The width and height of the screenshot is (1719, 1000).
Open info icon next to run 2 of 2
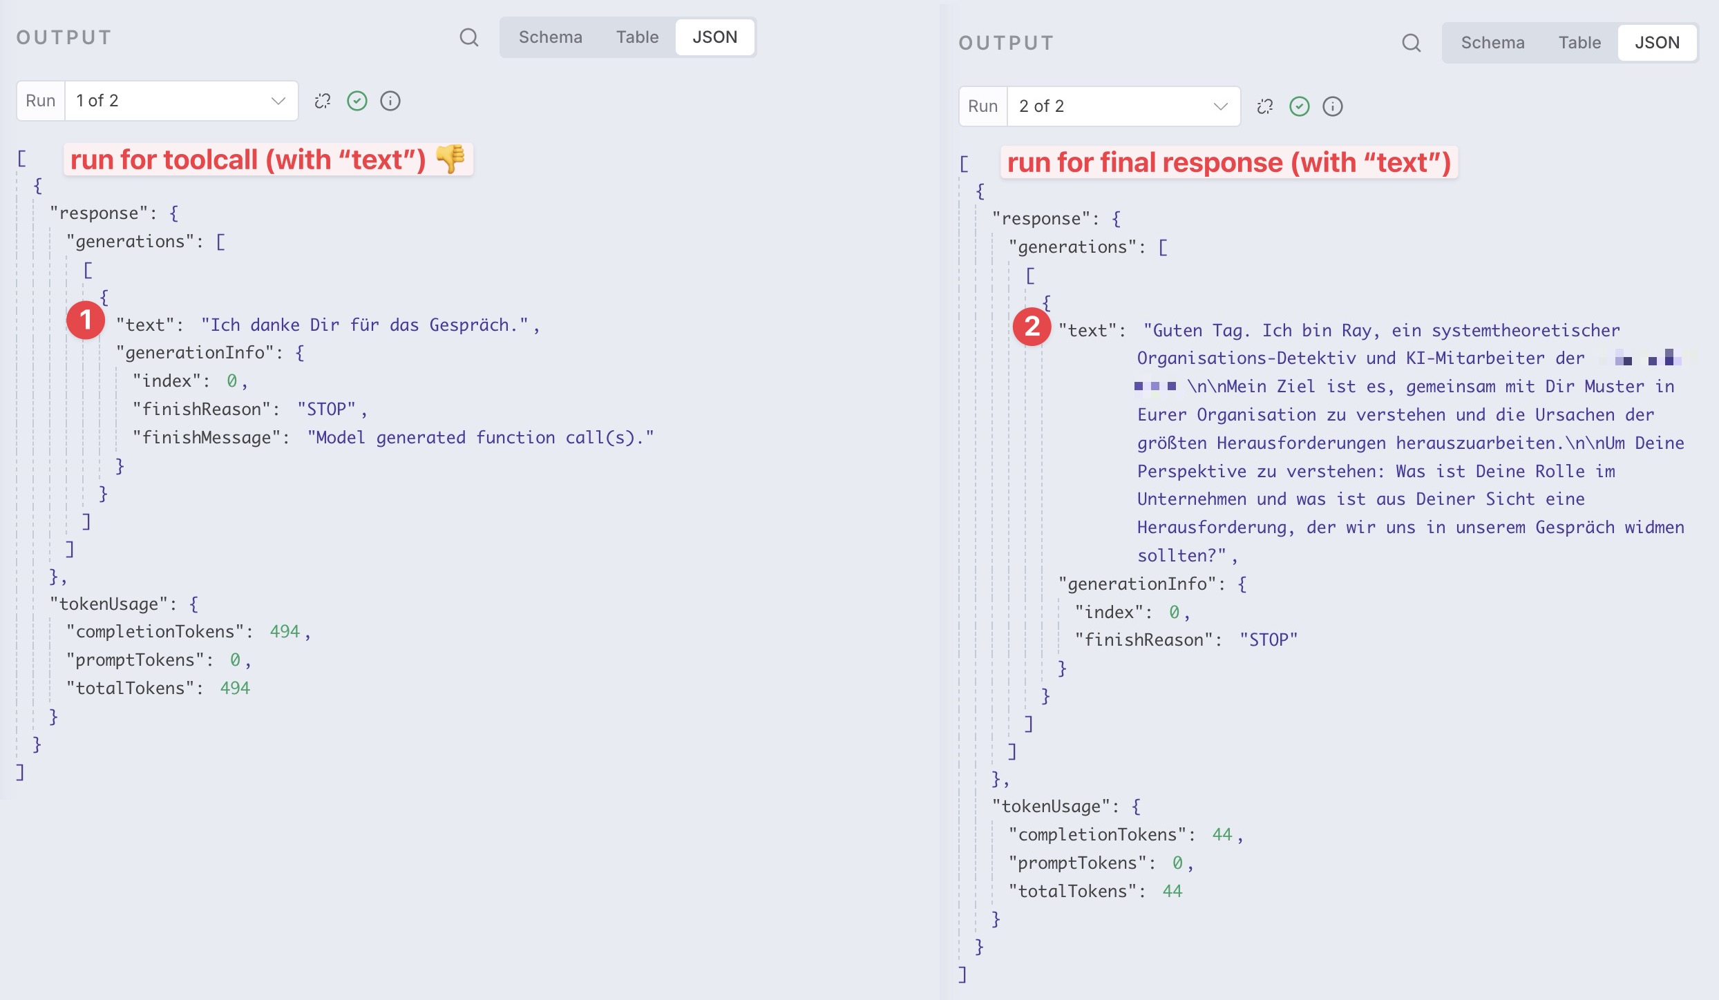[x=1332, y=106]
